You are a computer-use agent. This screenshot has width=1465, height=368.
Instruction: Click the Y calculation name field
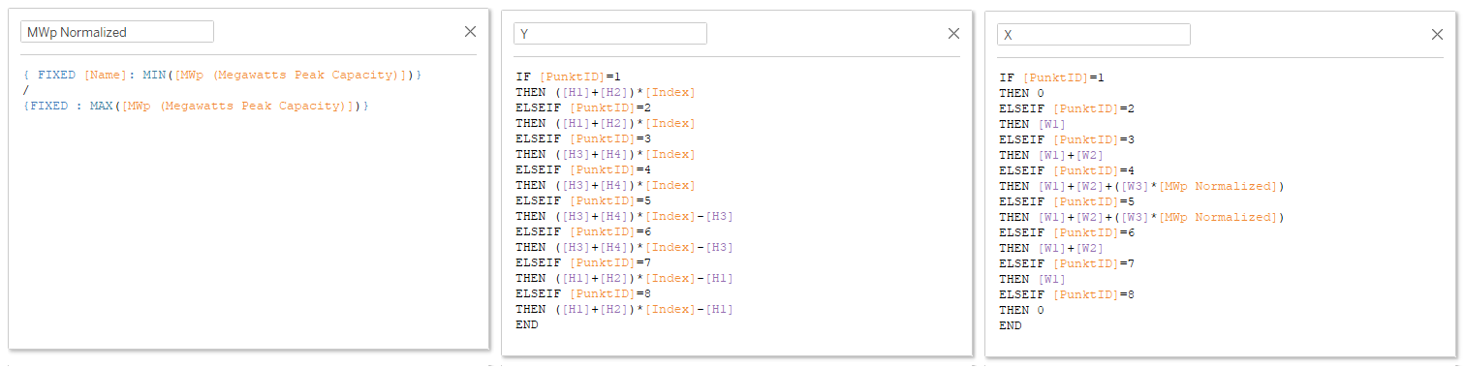610,34
